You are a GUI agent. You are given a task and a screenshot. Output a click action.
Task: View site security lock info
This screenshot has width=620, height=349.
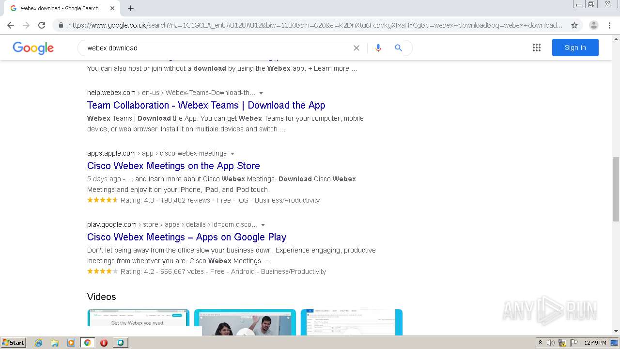coord(61,25)
